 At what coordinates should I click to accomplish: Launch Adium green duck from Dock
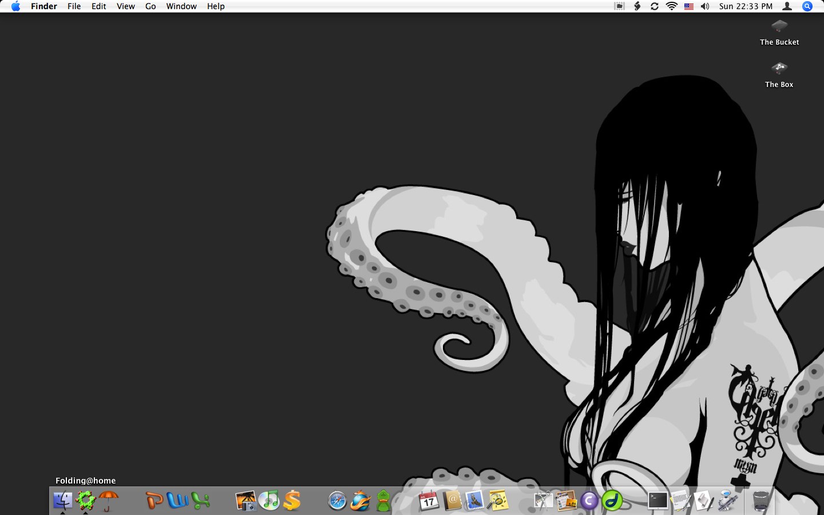click(x=383, y=501)
